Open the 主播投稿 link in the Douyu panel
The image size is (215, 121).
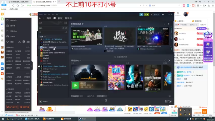[181, 21]
